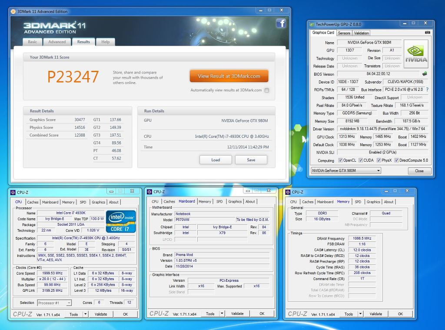445x330 pixels.
Task: Switch to the Basic tab in 3DMark 11
Action: (x=32, y=42)
